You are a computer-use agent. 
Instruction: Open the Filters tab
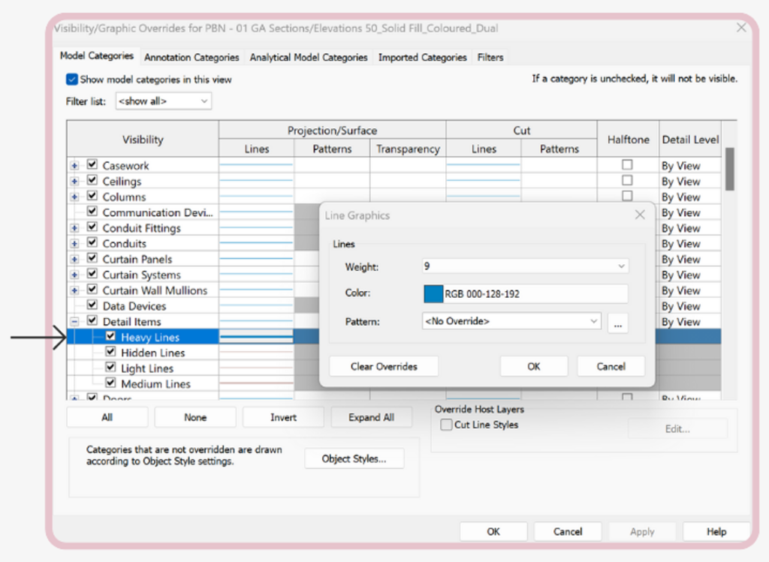pos(490,57)
